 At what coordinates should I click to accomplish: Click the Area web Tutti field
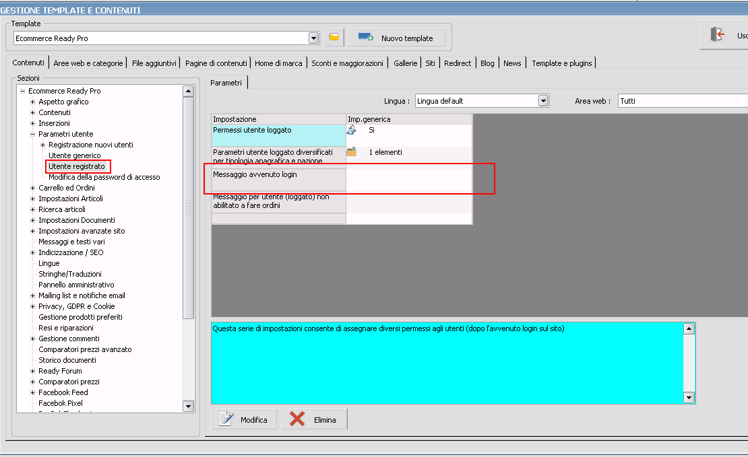pos(683,100)
